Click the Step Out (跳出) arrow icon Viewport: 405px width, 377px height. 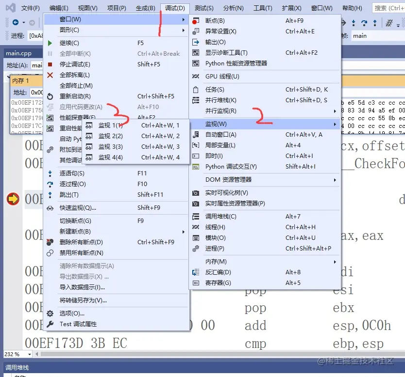pyautogui.click(x=50, y=195)
